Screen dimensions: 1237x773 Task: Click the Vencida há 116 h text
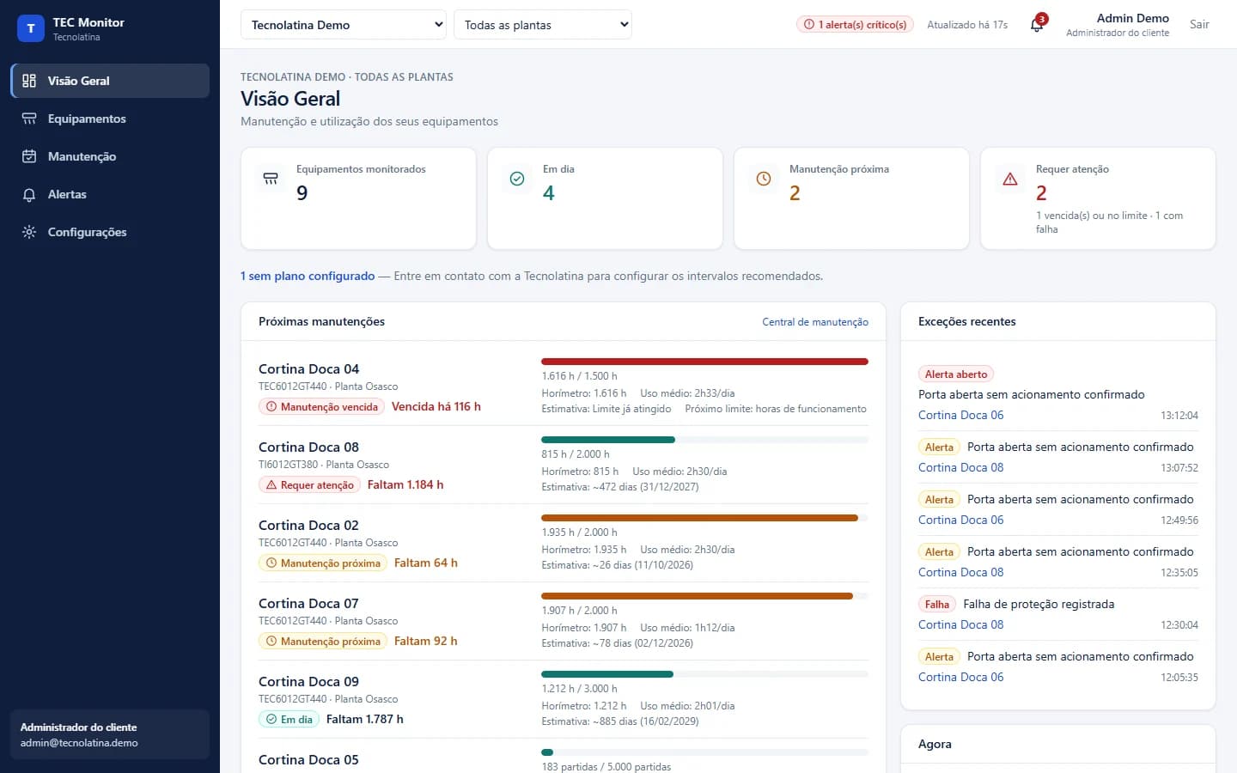coord(436,407)
